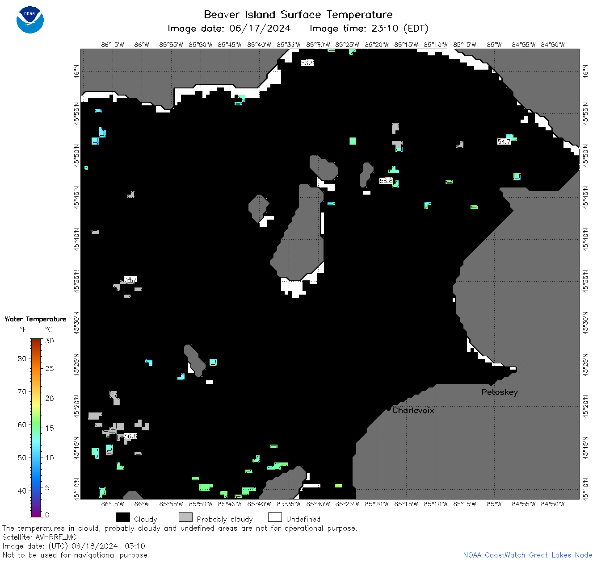The width and height of the screenshot is (597, 562).
Task: Click the 20 Celsius scale tick label
Action: pyautogui.click(x=50, y=398)
